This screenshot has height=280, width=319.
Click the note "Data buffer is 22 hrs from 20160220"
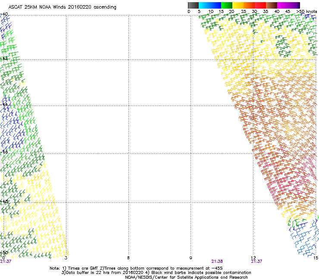[103, 273]
